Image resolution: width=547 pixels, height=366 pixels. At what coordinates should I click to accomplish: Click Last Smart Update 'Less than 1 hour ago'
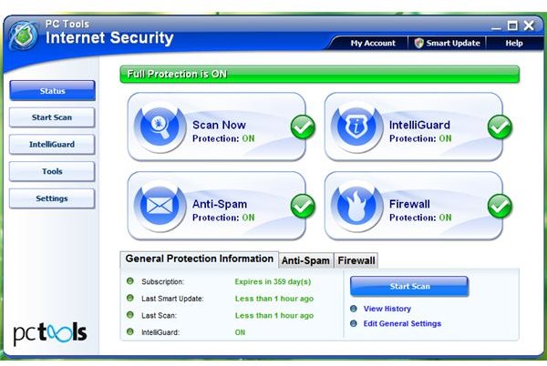pos(274,299)
